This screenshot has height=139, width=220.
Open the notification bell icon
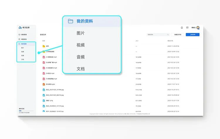pos(182,27)
